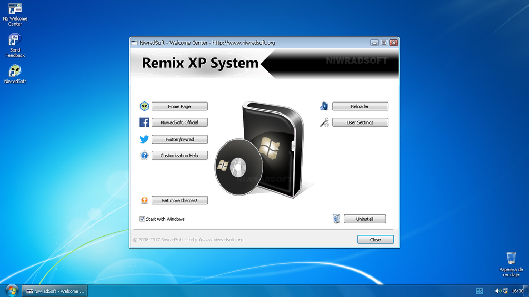The height and width of the screenshot is (297, 529).
Task: Select NiwradSoft - Welcome taskbar button
Action: click(x=55, y=291)
